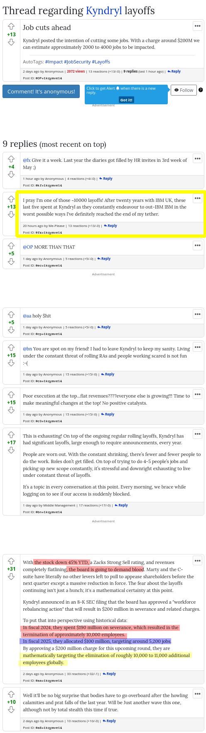Screen dimensions: 206x733
Task: Open the three-dot menu on the '@OP MORE THAN THAT' reply
Action: click(x=198, y=245)
